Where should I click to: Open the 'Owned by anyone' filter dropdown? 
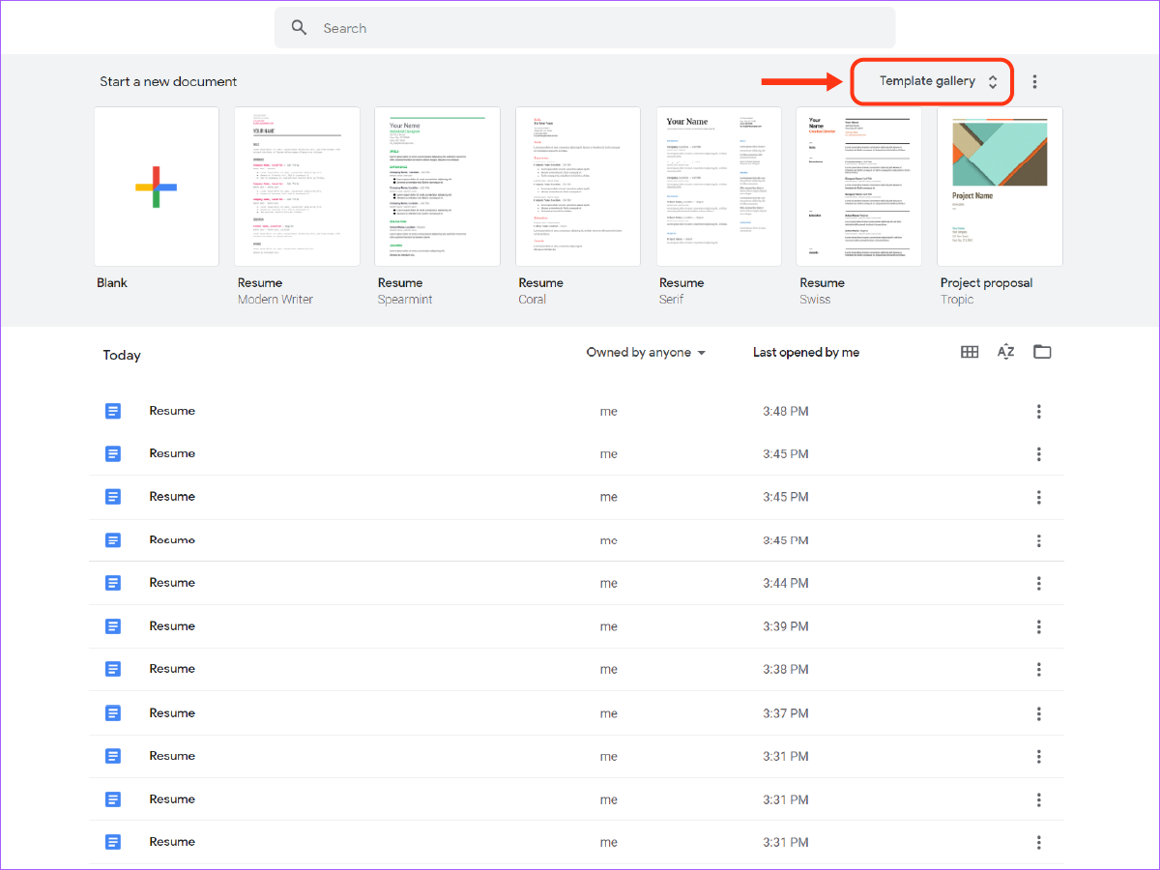tap(646, 353)
